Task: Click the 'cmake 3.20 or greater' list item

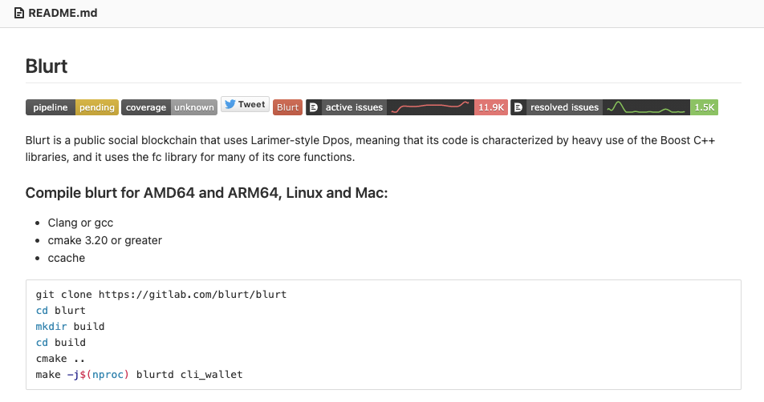Action: [x=105, y=240]
